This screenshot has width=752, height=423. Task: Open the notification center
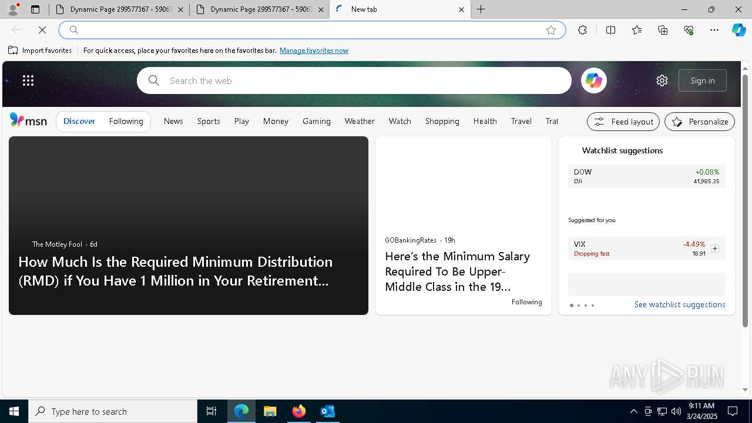733,411
